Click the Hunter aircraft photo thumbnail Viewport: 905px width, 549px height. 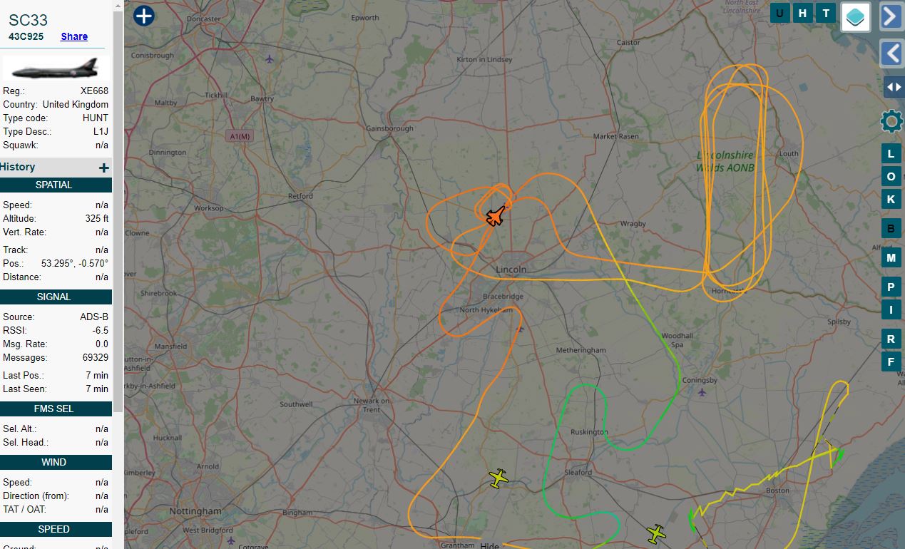pyautogui.click(x=56, y=69)
